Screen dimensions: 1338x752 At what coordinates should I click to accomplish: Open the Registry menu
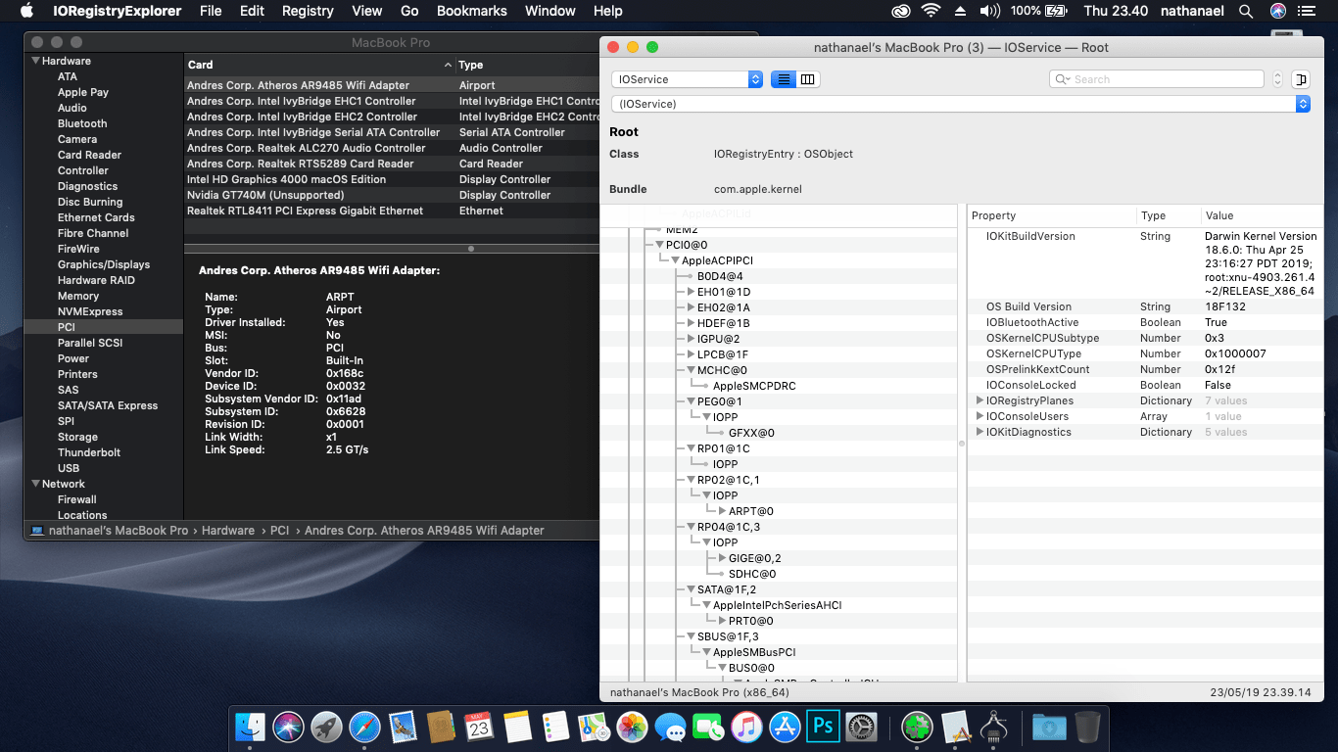[x=308, y=11]
